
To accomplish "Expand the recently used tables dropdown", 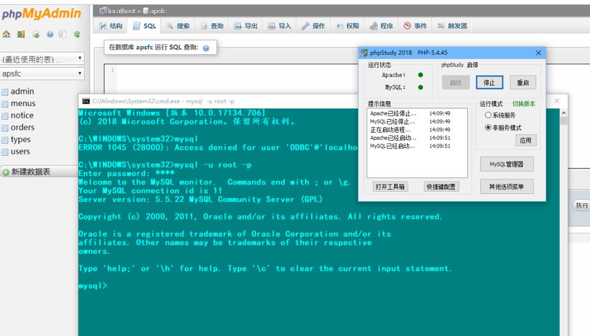I will tap(42, 58).
